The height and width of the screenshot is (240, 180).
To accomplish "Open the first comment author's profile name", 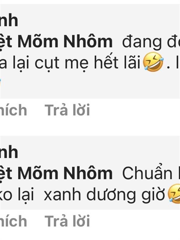I will [9, 21].
